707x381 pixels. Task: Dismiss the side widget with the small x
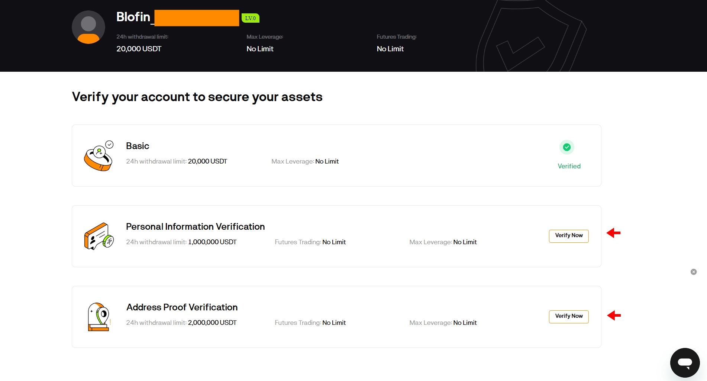click(x=693, y=272)
